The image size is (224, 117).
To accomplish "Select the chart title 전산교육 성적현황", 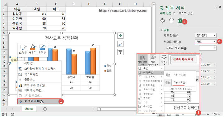I will (61, 38).
